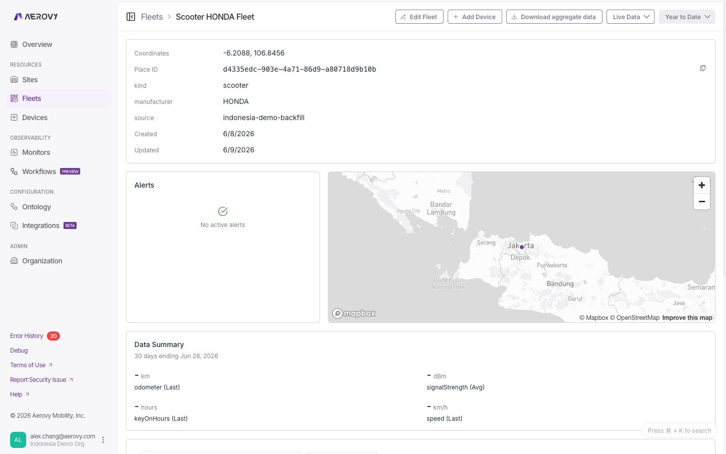This screenshot has width=726, height=454.
Task: Click the Place ID value text
Action: (299, 69)
